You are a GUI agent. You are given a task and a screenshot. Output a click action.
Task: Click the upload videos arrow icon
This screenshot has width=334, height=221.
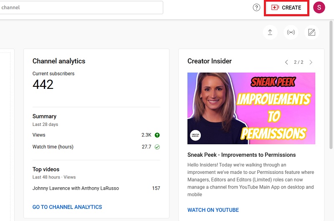pyautogui.click(x=270, y=33)
